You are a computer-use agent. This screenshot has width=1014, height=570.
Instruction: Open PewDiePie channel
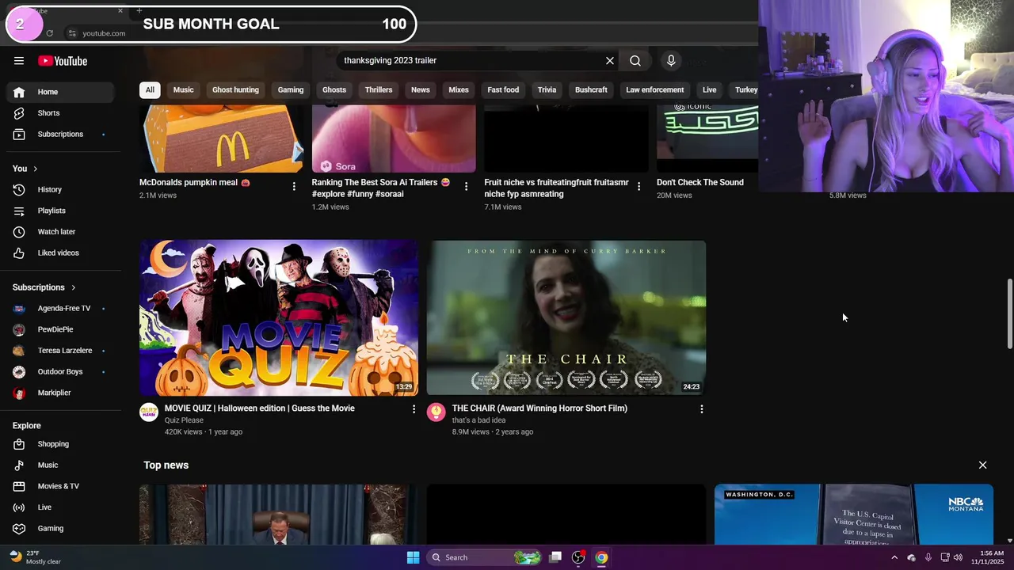(x=60, y=329)
